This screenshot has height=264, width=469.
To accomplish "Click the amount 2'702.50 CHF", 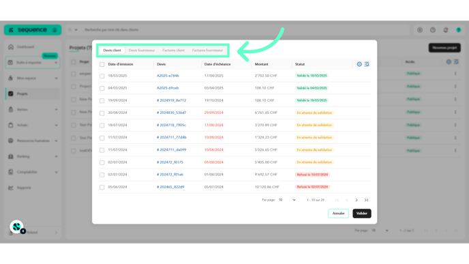I will point(266,76).
